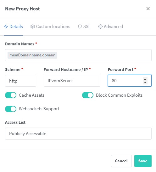
Task: Disable the Cache Assets toggle
Action: point(11,95)
